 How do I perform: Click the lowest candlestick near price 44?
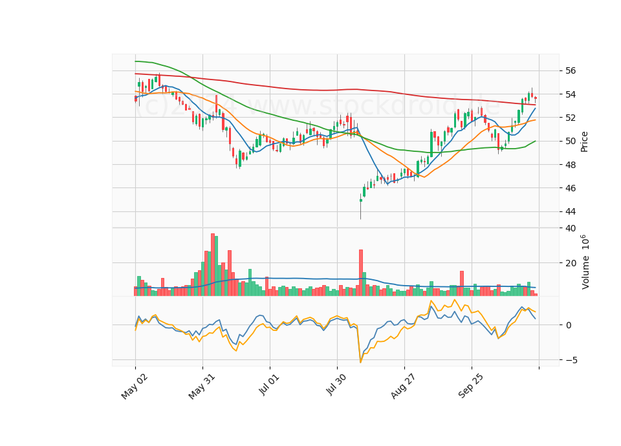(x=361, y=206)
